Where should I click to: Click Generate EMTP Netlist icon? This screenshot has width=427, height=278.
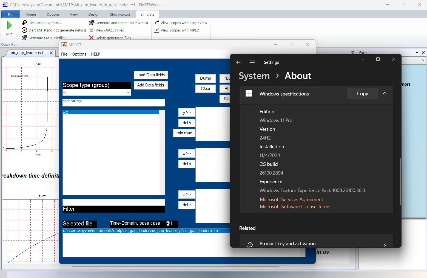pyautogui.click(x=24, y=38)
